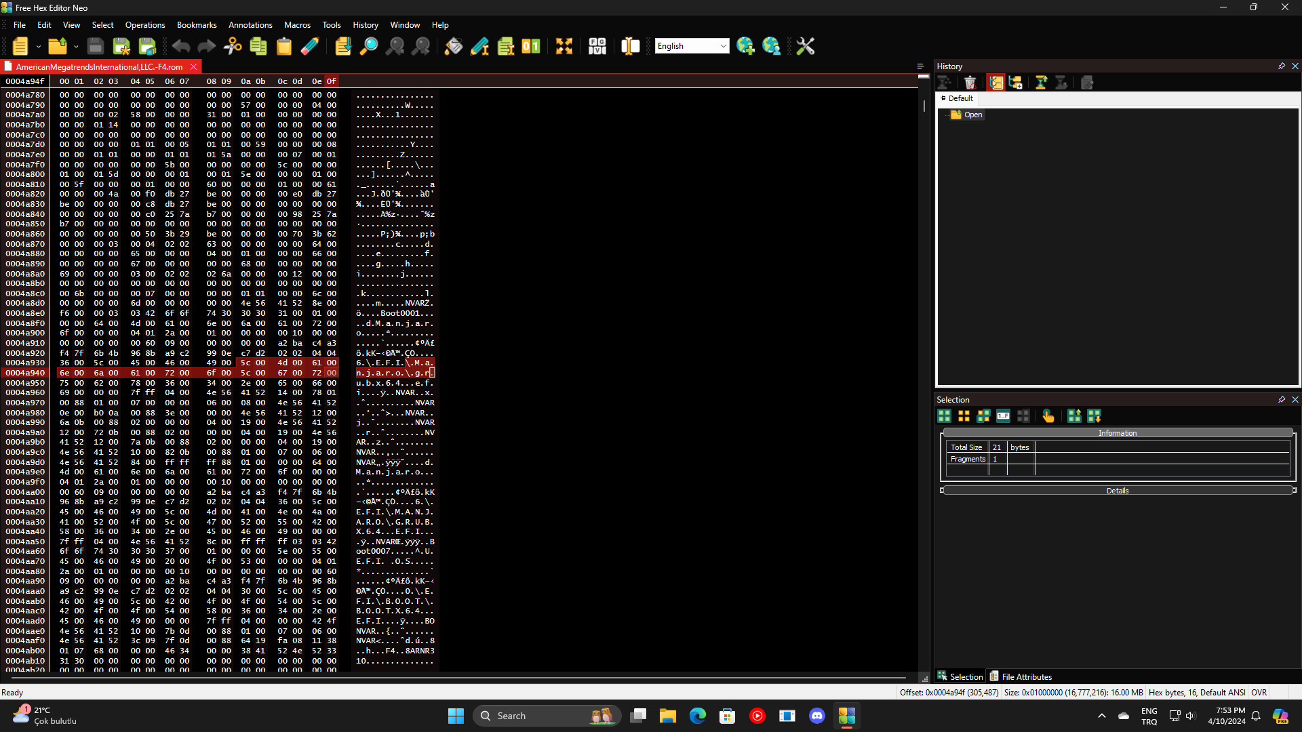
Task: Click the Cut scissors icon
Action: [233, 46]
